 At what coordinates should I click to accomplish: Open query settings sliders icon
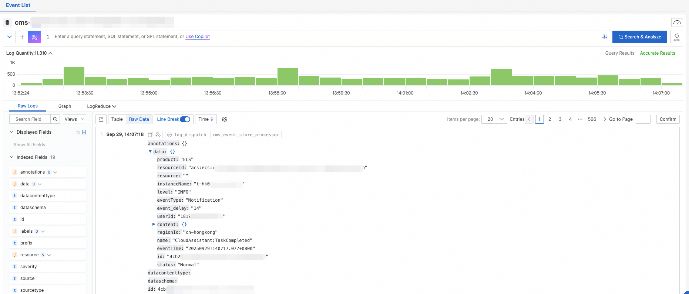tap(605, 37)
